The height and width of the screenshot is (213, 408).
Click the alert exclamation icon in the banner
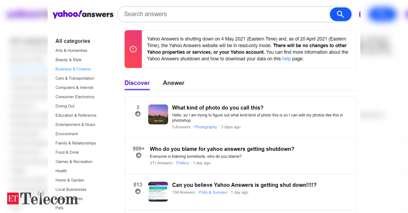coord(133,49)
